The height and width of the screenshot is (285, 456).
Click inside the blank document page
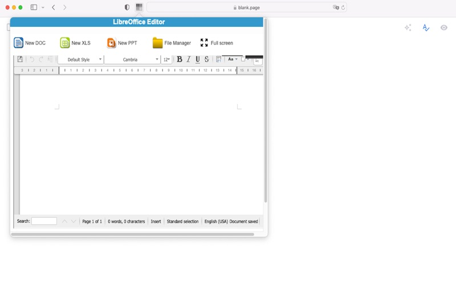(x=141, y=145)
